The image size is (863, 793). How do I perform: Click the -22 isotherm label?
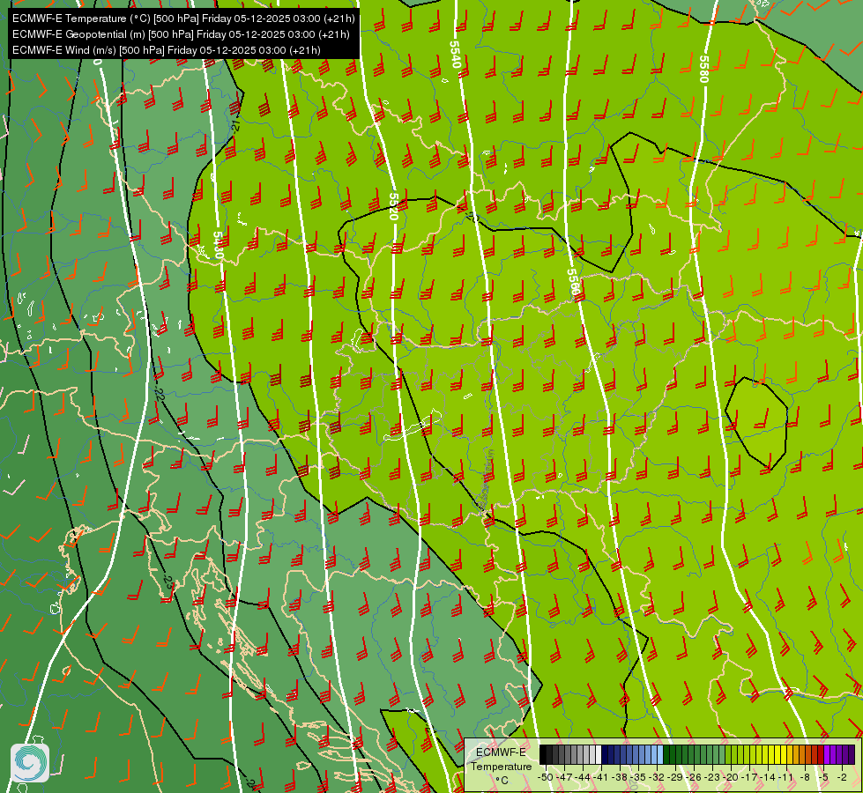(160, 392)
